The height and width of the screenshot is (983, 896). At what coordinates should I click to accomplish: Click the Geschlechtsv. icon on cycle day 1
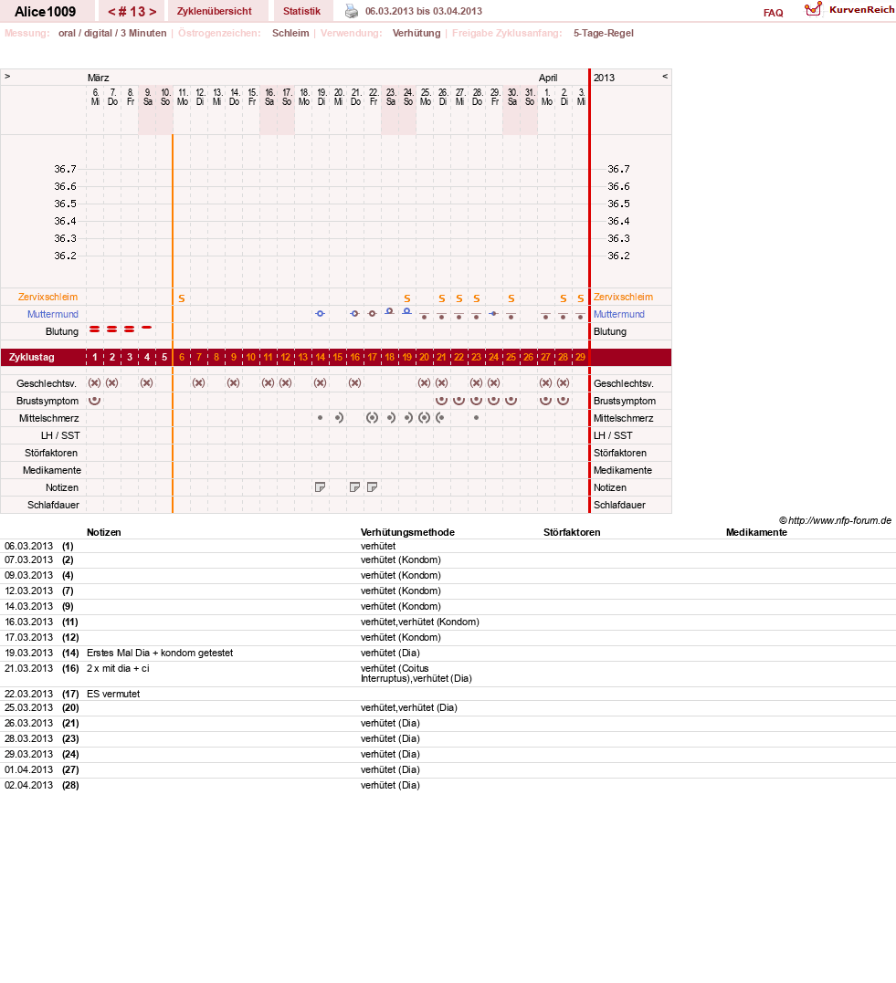(x=95, y=383)
